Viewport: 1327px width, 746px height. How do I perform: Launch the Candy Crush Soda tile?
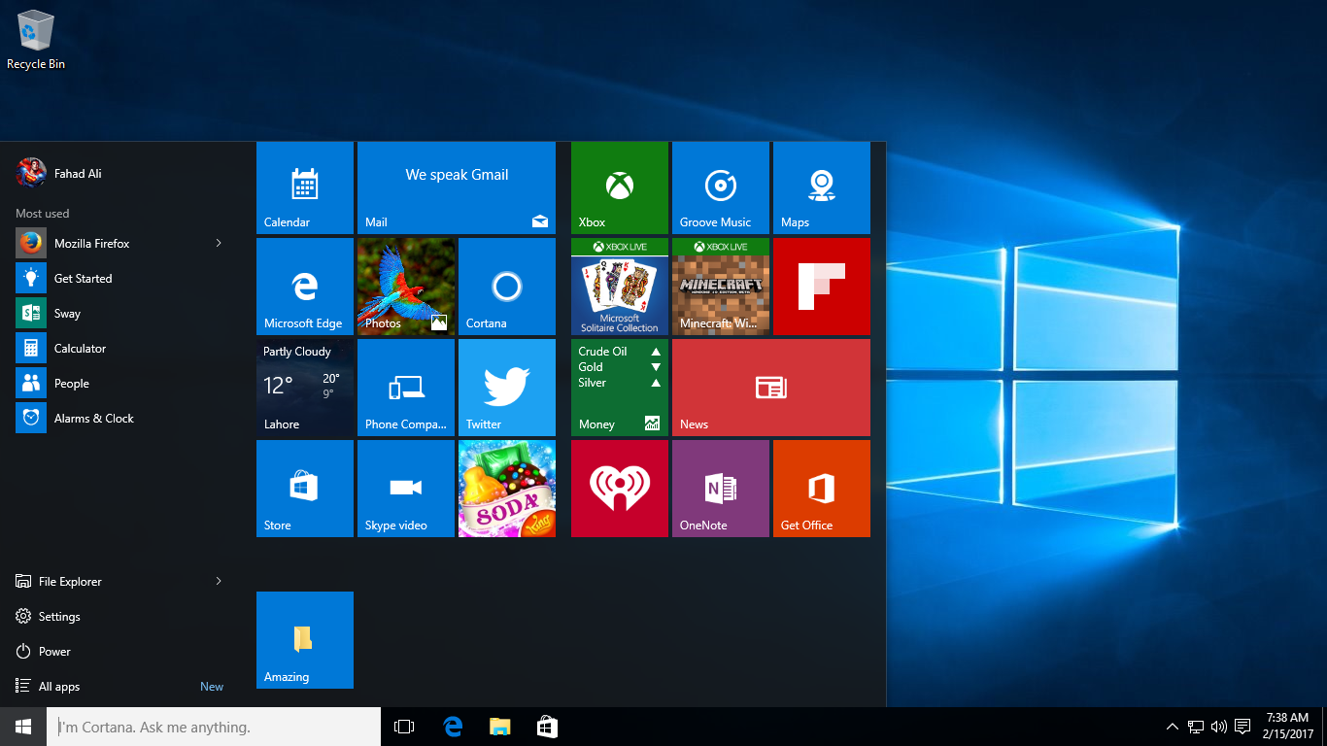507,489
